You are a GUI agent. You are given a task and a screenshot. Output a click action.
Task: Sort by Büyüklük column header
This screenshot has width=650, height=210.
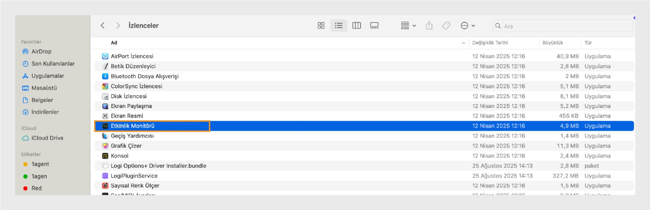tap(552, 43)
